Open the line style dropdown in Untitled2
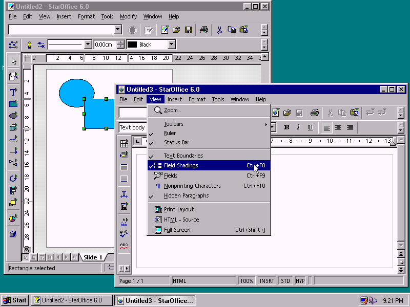 click(88, 45)
